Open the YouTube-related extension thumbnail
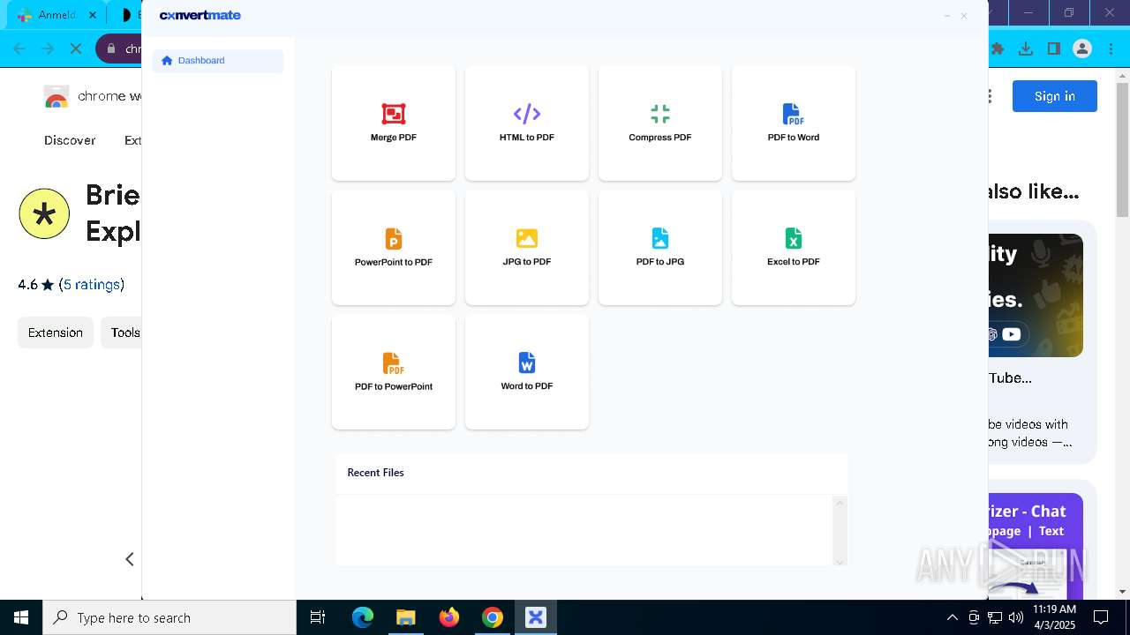The width and height of the screenshot is (1130, 635). click(1036, 295)
